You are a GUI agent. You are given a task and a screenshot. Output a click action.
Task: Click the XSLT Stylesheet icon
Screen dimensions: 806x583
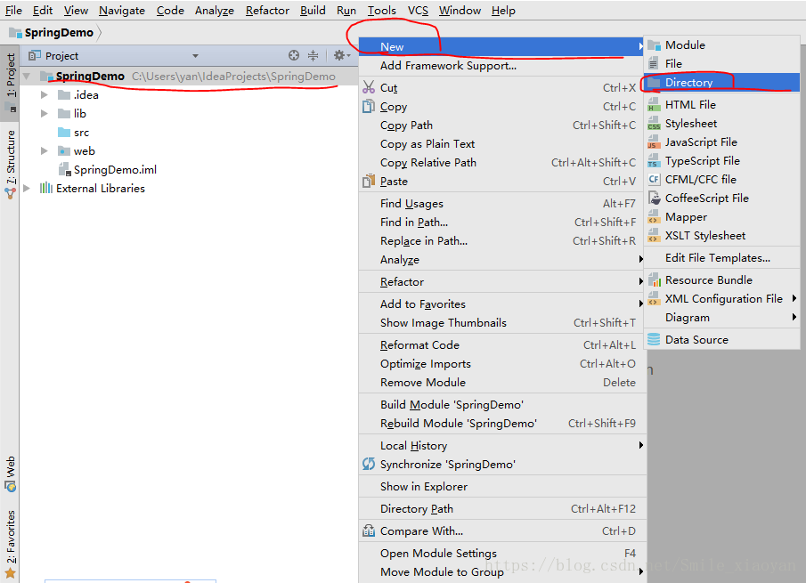654,235
